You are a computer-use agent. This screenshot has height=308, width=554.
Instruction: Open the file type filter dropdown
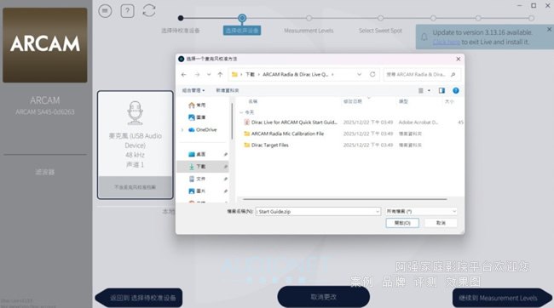(421, 211)
